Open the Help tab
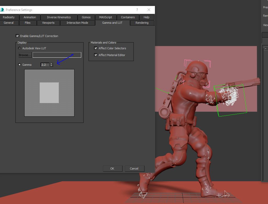This screenshot has width=268, height=204. tap(147, 17)
